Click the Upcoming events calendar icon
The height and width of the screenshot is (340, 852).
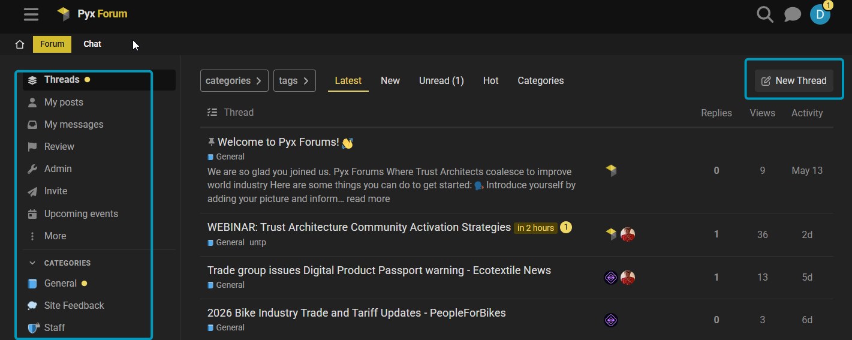tap(32, 214)
